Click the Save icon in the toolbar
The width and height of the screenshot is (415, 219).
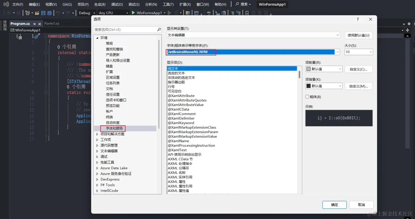point(43,13)
